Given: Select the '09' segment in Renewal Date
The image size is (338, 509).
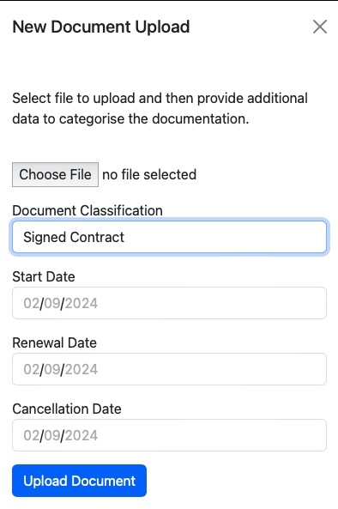Looking at the screenshot, I should [51, 369].
